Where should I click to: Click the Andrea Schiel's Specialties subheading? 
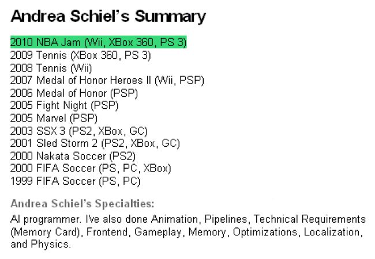(82, 203)
